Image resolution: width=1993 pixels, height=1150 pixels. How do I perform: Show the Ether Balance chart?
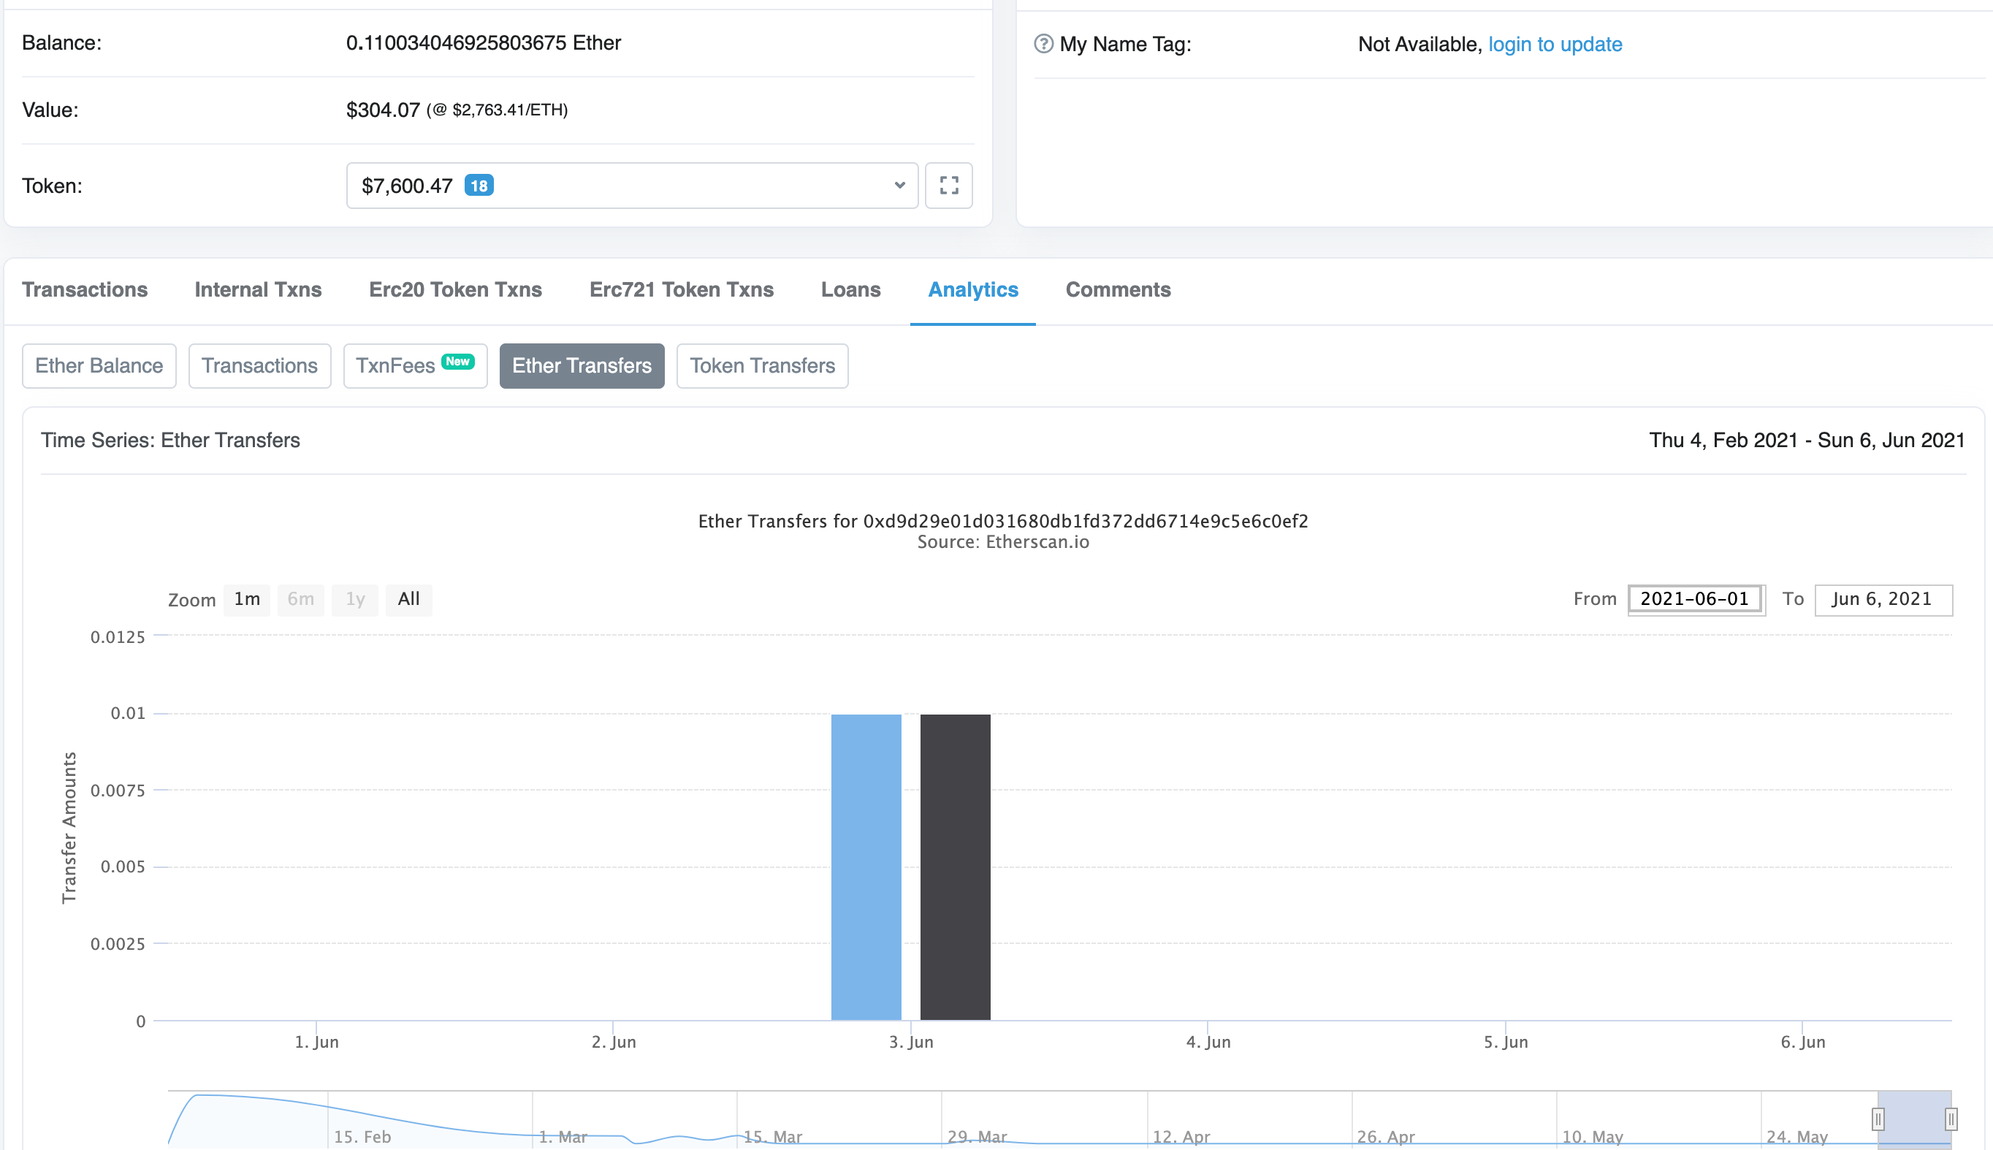99,366
